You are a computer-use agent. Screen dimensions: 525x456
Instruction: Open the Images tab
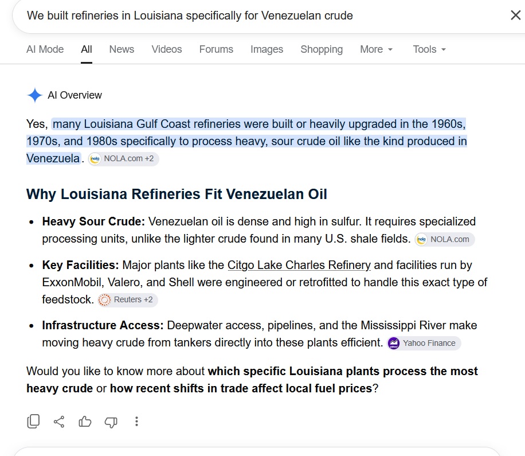click(267, 49)
